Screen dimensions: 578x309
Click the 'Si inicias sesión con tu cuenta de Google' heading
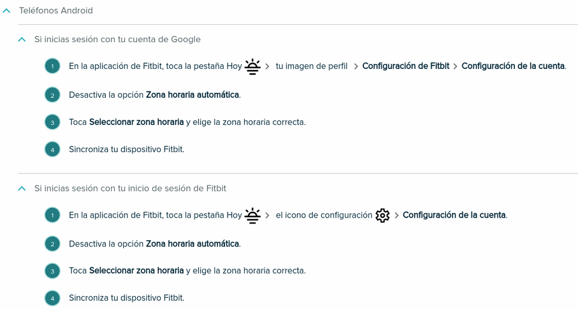[x=117, y=39]
